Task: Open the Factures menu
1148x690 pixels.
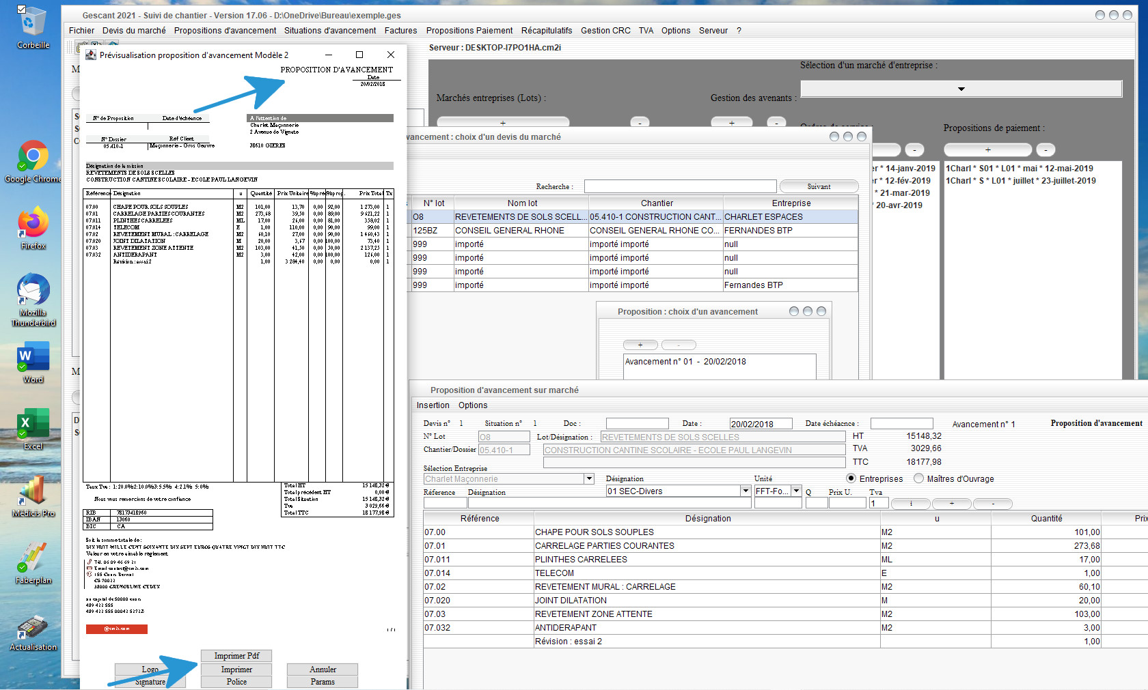Action: pyautogui.click(x=400, y=31)
